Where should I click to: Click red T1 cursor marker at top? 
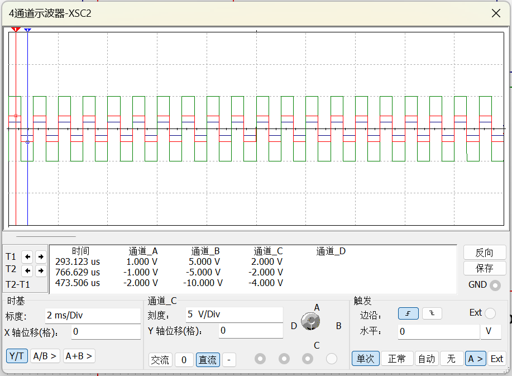[15, 30]
